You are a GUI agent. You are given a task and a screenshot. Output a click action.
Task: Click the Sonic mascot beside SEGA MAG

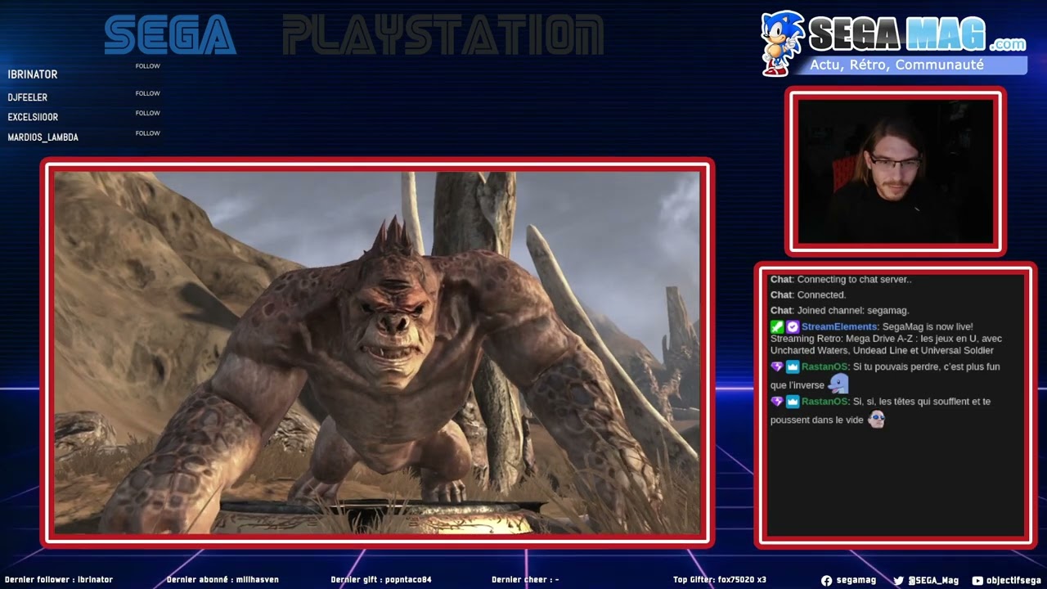783,43
